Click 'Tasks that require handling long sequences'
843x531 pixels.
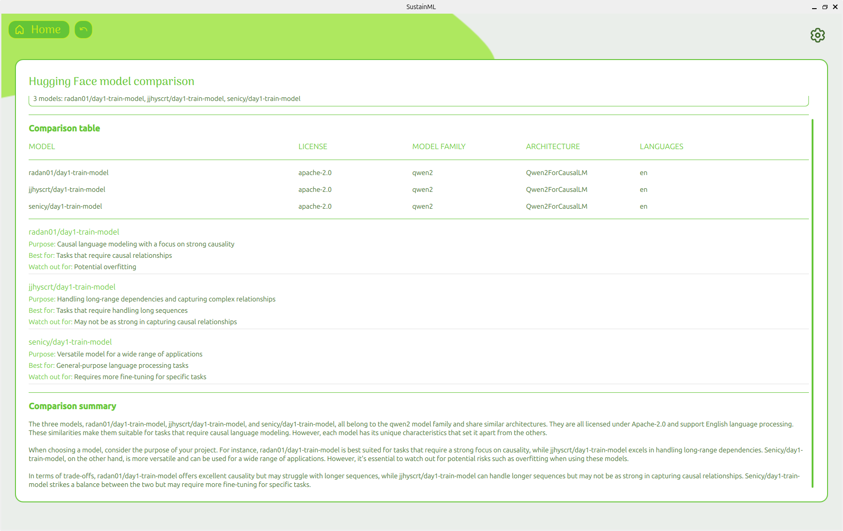[122, 311]
